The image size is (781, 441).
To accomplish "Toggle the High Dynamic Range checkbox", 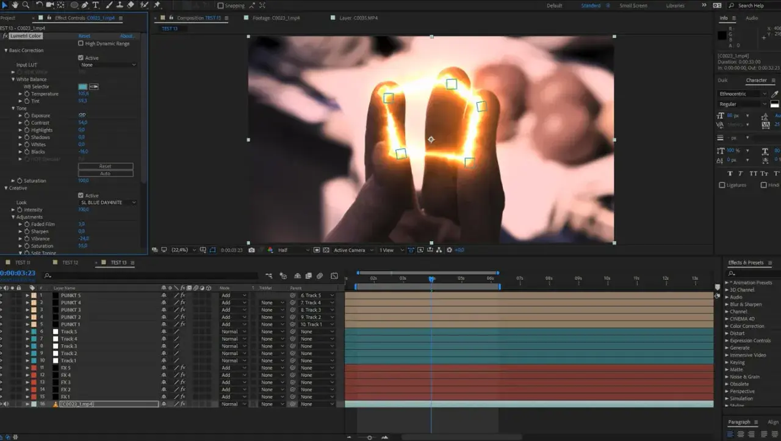I will pos(81,43).
